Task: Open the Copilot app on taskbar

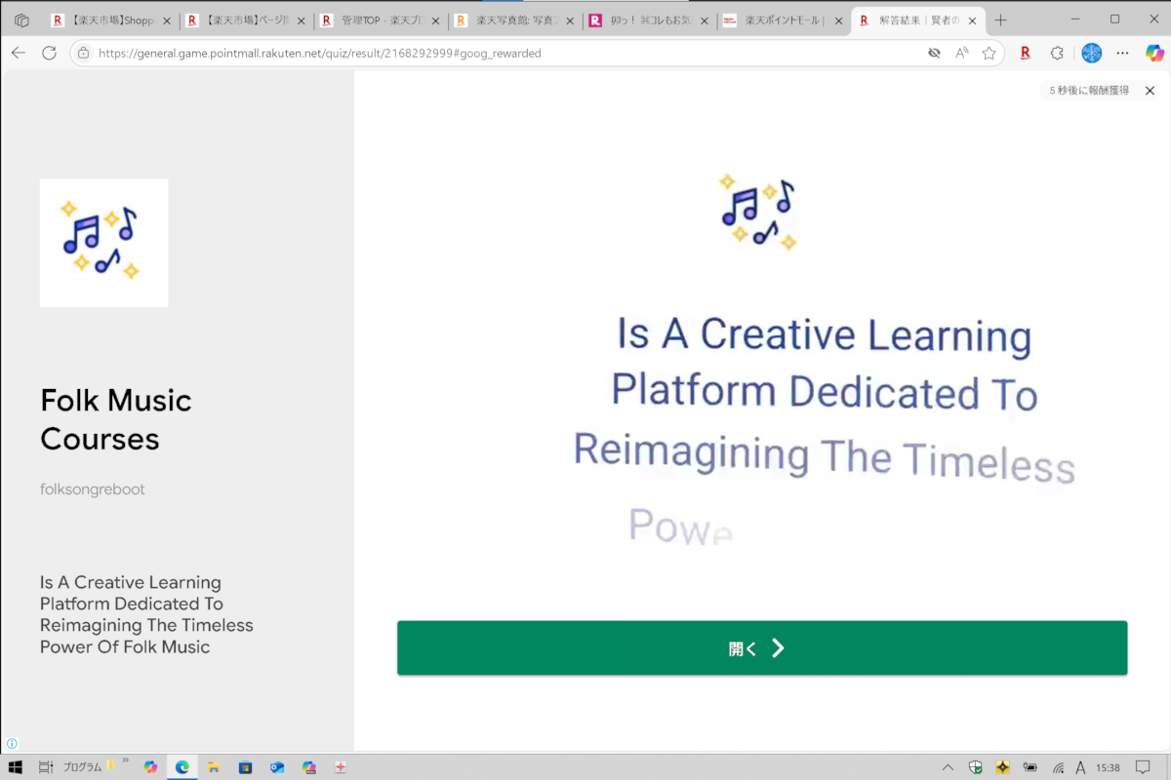Action: click(150, 767)
